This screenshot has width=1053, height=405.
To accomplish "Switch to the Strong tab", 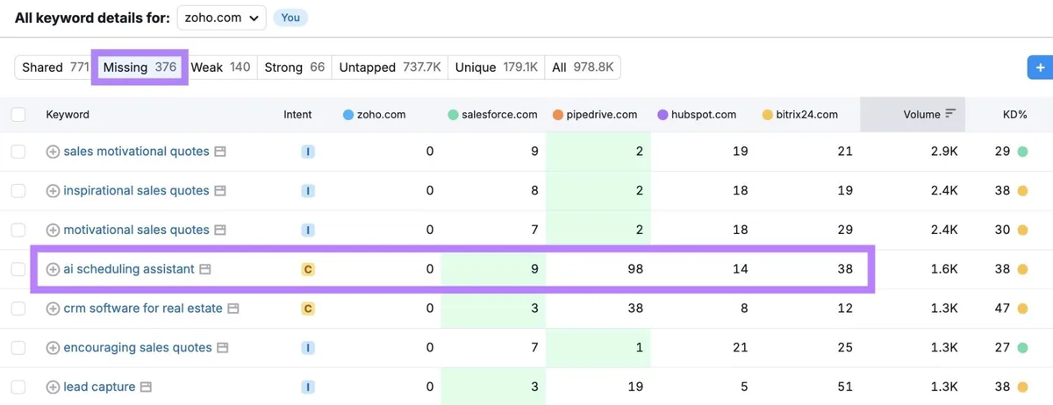I will click(294, 67).
